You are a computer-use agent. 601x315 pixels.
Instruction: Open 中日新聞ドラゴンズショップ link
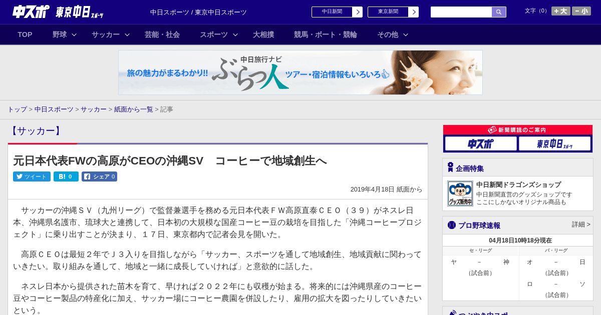click(518, 184)
